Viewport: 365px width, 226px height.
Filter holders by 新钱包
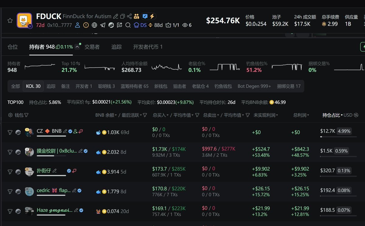point(161,86)
